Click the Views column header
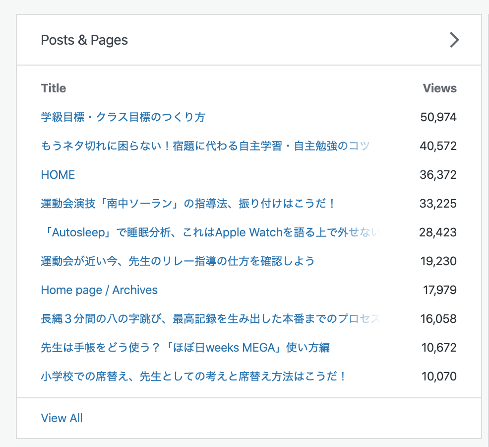Viewport: 489px width, 447px height. pos(440,88)
